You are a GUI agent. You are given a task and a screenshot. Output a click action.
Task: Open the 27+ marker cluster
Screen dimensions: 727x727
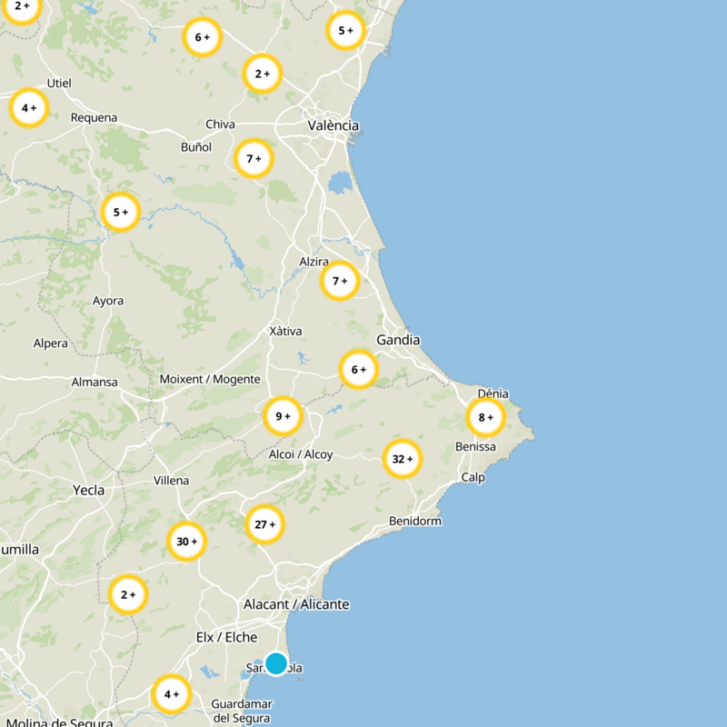click(264, 524)
